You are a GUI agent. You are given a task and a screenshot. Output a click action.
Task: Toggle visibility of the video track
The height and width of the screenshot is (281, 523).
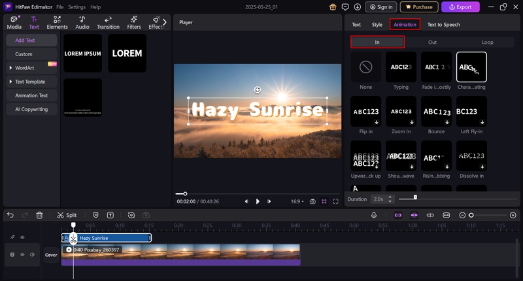pos(22,255)
